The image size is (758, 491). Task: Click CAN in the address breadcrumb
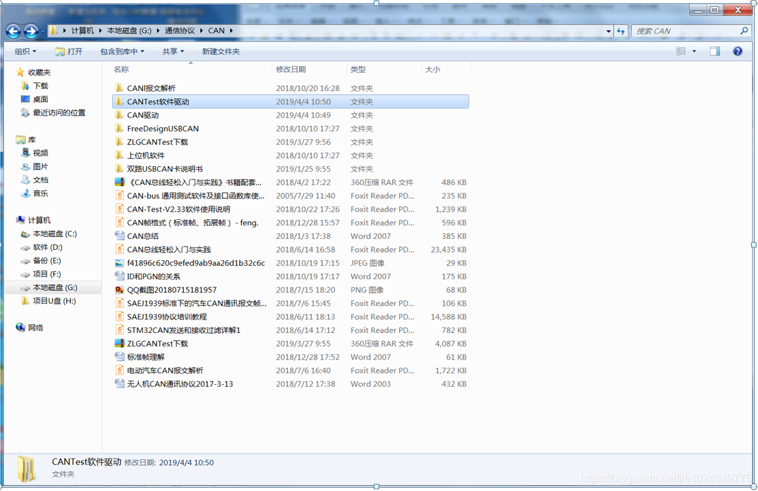pyautogui.click(x=216, y=31)
